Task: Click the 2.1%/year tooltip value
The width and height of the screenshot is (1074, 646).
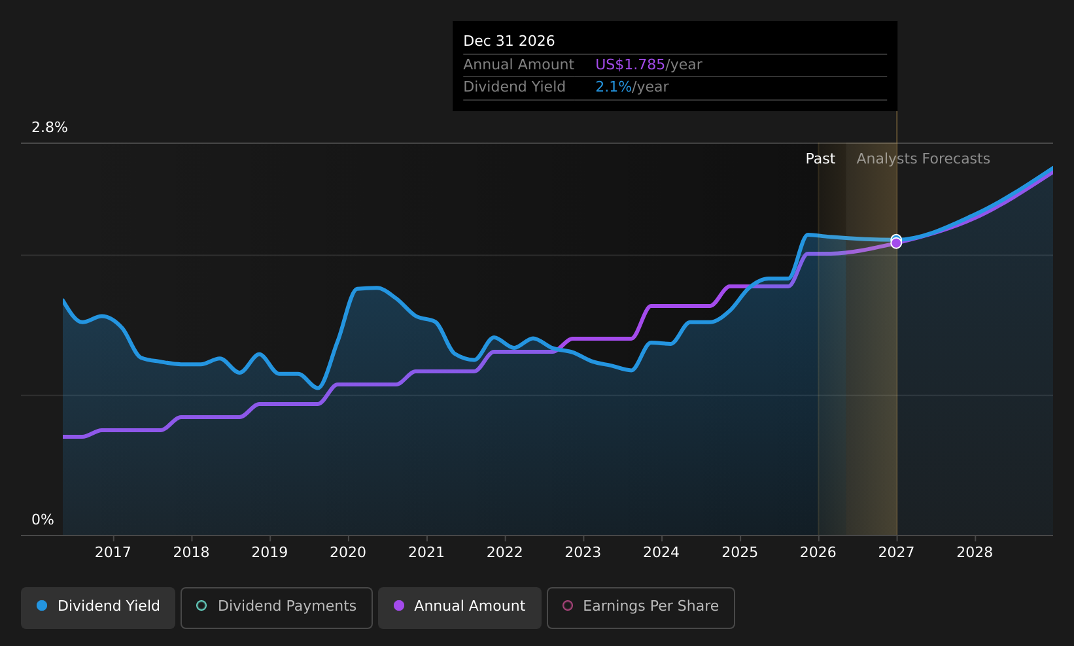Action: click(632, 87)
